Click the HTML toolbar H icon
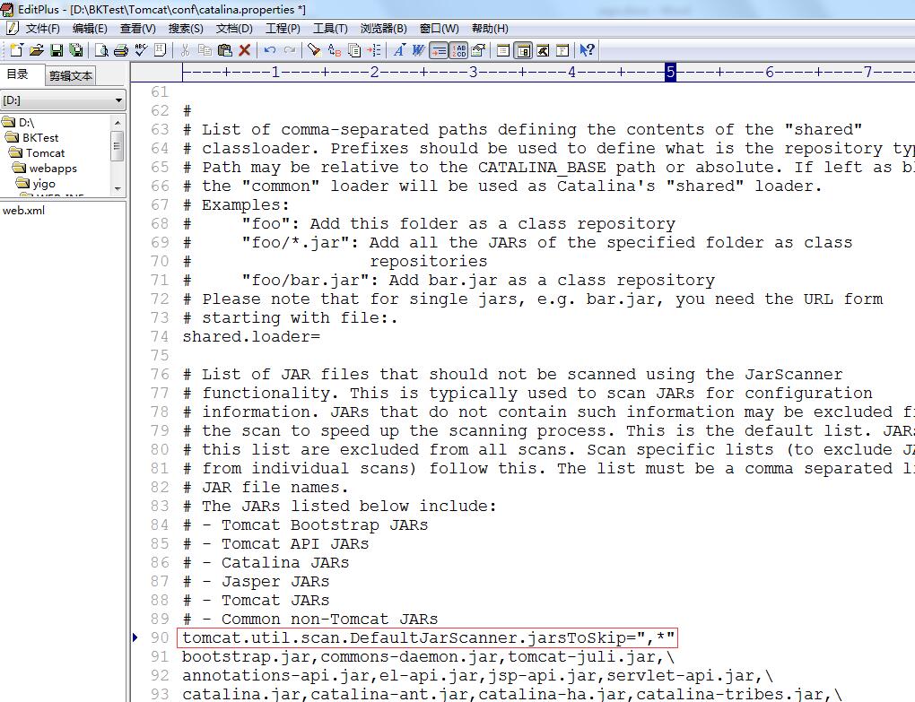Screen dimensions: 915x702 pos(160,50)
